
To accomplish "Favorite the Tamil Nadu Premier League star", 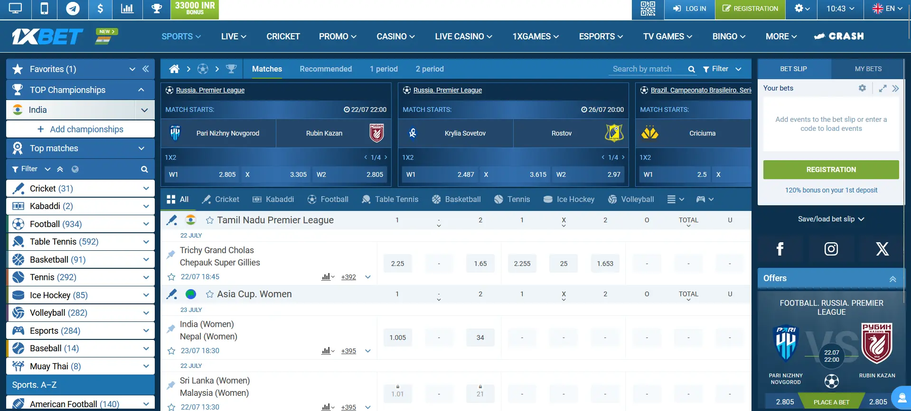I will coord(209,220).
